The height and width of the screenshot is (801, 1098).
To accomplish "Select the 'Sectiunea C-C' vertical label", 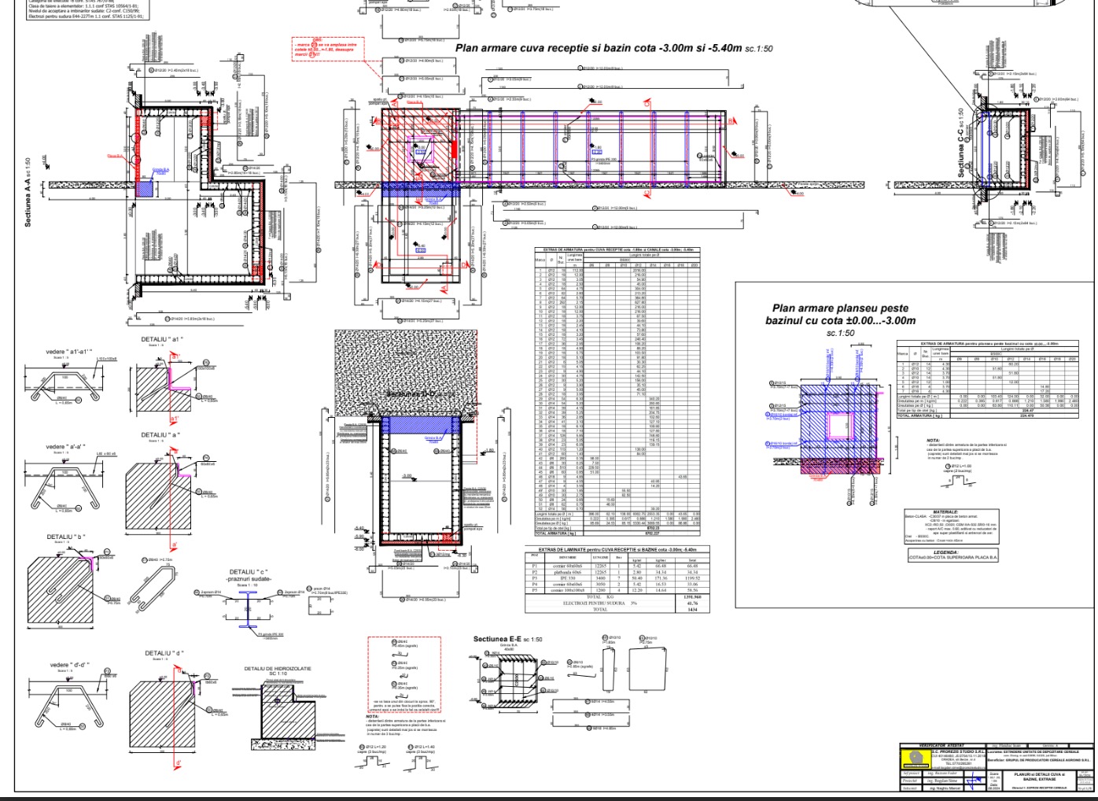I will 961,142.
